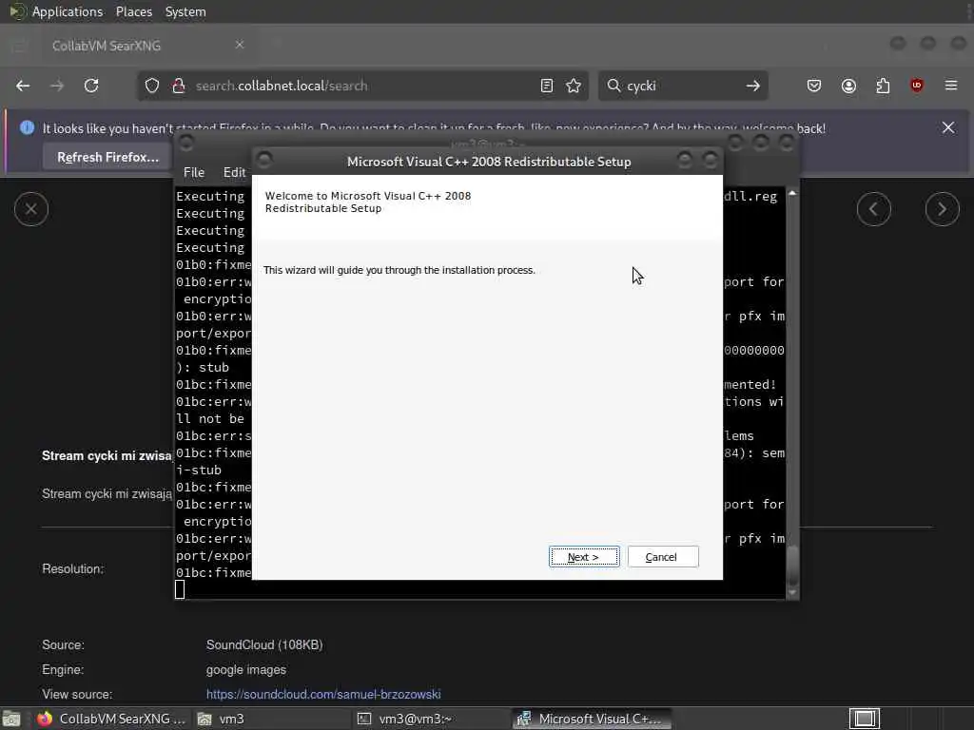Image resolution: width=974 pixels, height=730 pixels.
Task: Show the previous image result
Action: (873, 209)
